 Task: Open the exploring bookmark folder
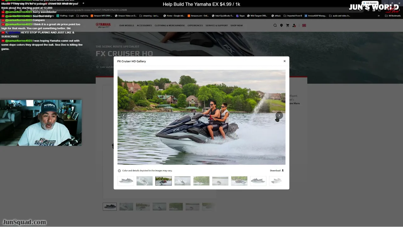click(82, 16)
